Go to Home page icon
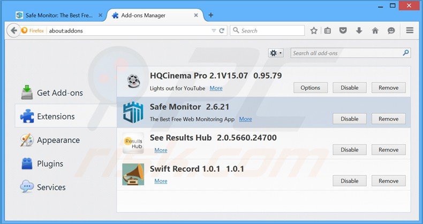 pyautogui.click(x=375, y=30)
